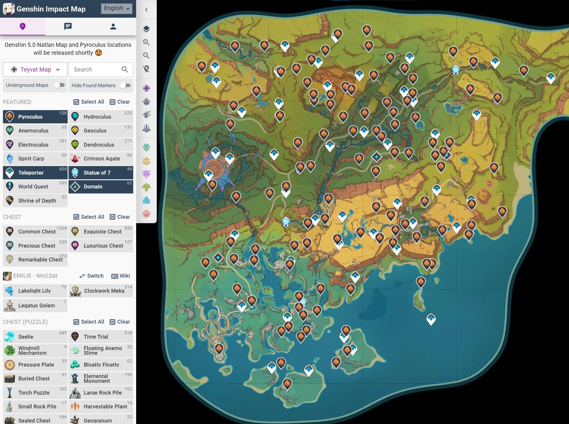This screenshot has height=424, width=569.
Task: Select the blue Fontaine region emblem icon
Action: click(146, 200)
